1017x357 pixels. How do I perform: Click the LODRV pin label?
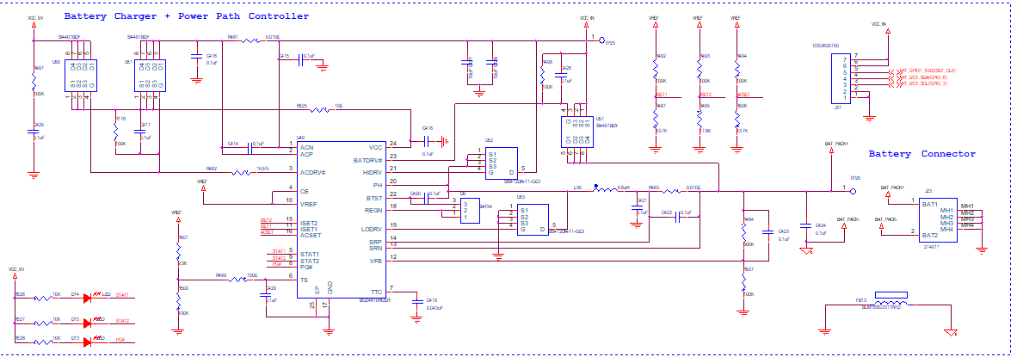coord(373,229)
